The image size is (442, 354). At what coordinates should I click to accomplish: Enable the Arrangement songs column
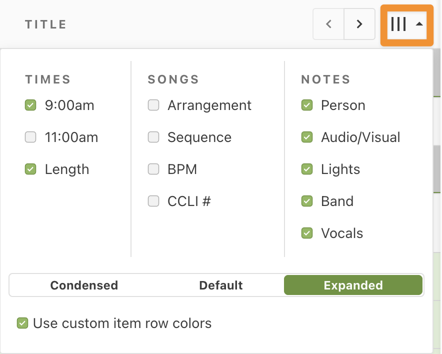click(x=153, y=105)
